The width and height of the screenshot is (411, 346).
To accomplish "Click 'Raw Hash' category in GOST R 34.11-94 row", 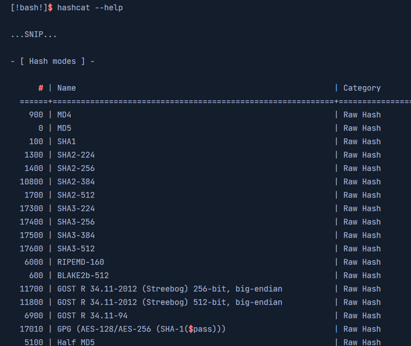I will (362, 316).
